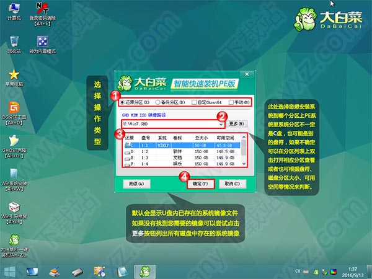Click the 转为内置模式 desktop icon

pos(42,45)
